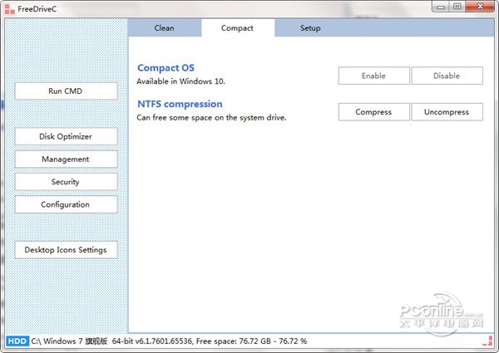
Task: Launch Run CMD
Action: [66, 91]
